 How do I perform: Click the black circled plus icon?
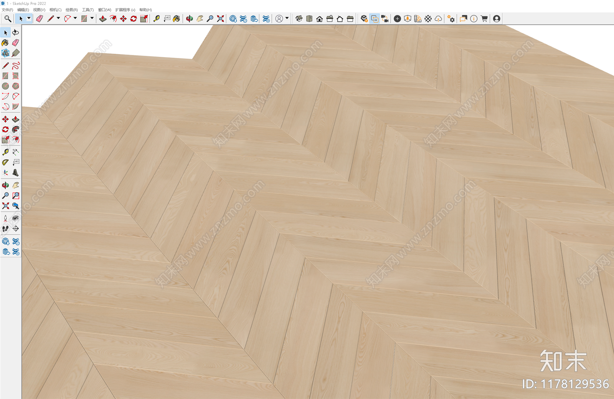click(398, 18)
